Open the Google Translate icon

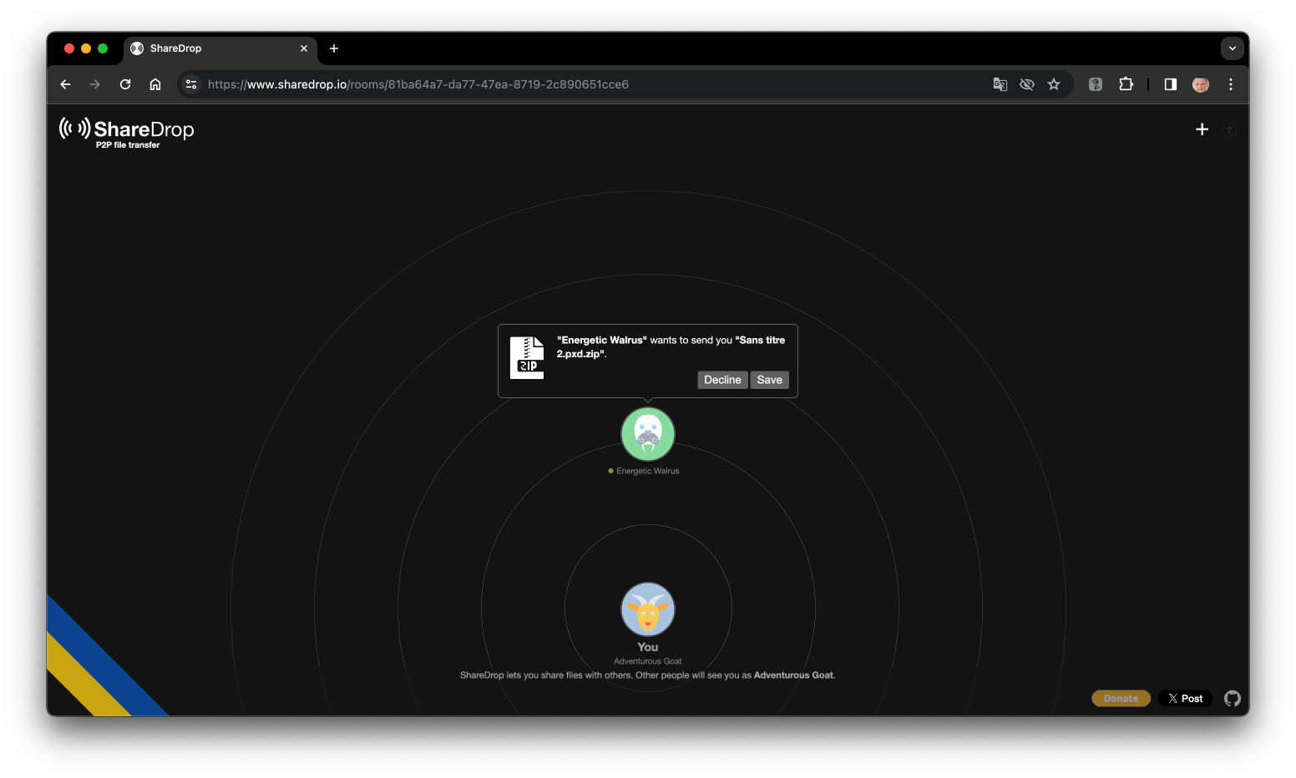coord(1000,84)
